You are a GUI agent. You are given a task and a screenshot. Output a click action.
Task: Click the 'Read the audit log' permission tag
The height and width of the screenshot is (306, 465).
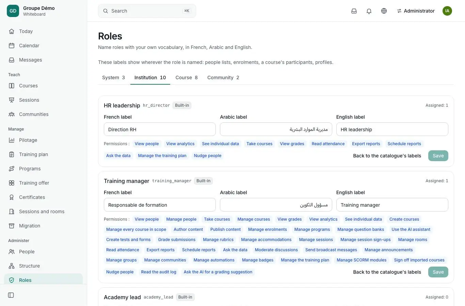click(159, 272)
